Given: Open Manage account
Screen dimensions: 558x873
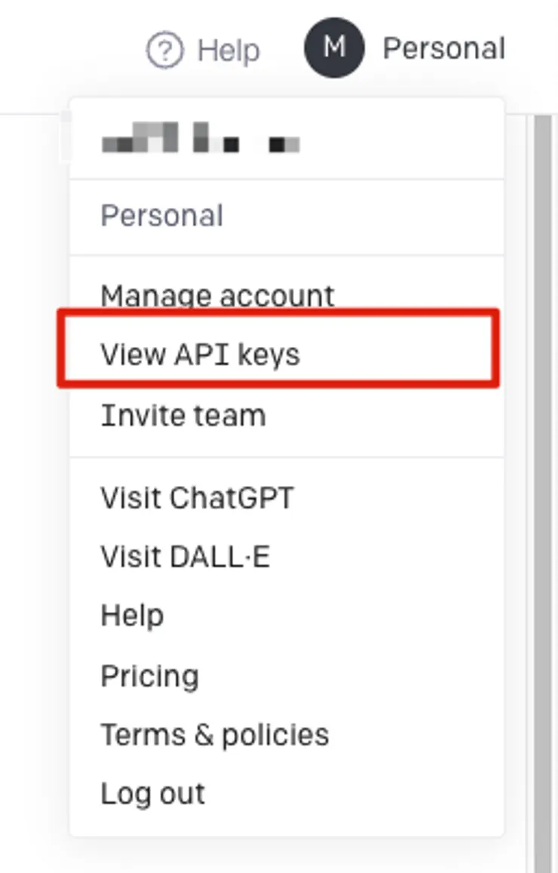Looking at the screenshot, I should pyautogui.click(x=217, y=295).
